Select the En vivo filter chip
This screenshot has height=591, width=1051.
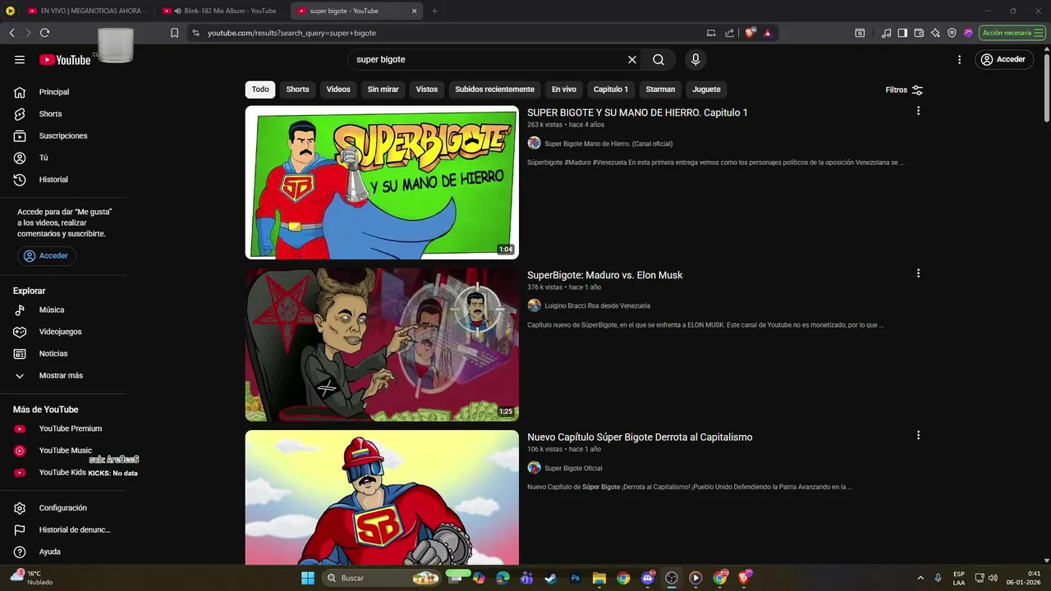point(563,89)
